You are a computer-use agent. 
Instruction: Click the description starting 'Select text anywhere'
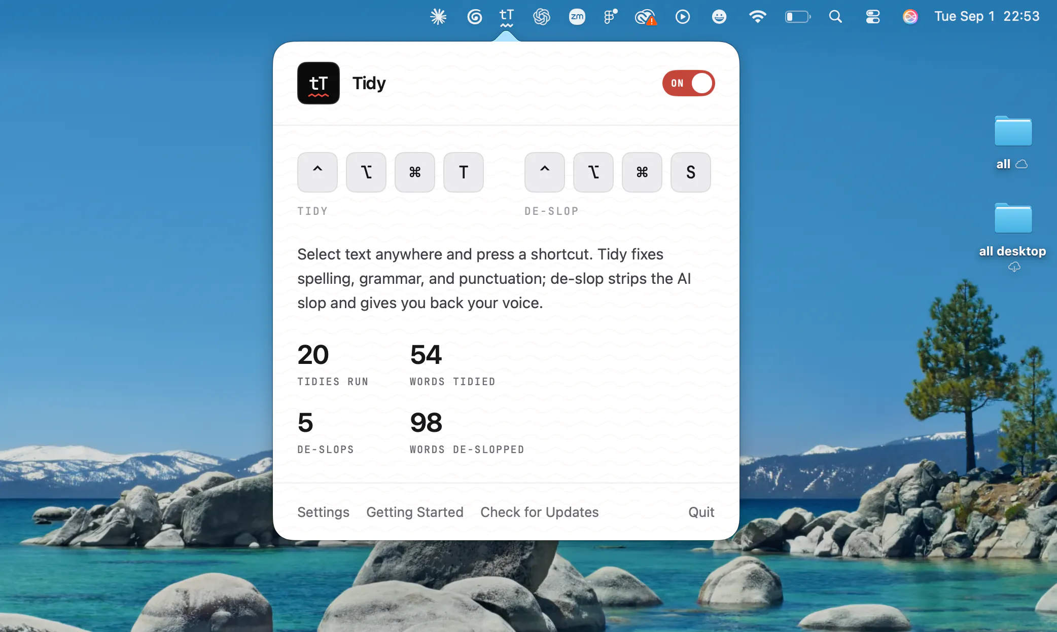click(494, 278)
